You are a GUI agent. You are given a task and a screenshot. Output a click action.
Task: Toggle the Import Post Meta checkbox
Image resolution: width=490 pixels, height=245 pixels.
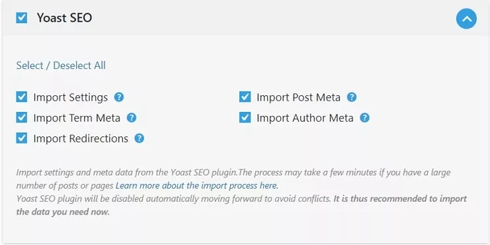tap(245, 97)
